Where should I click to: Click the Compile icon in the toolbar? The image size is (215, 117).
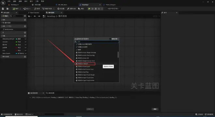pyautogui.click(x=14, y=9)
